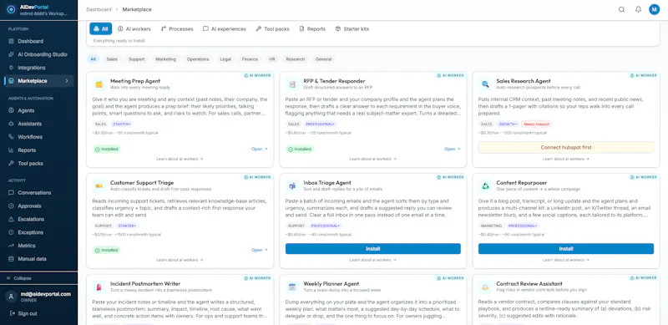Filter by the General category chip
Screen dimensions: 668x325
(x=323, y=59)
